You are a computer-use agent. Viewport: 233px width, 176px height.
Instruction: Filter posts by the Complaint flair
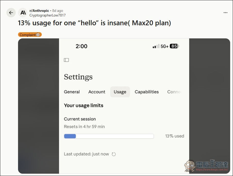point(30,35)
